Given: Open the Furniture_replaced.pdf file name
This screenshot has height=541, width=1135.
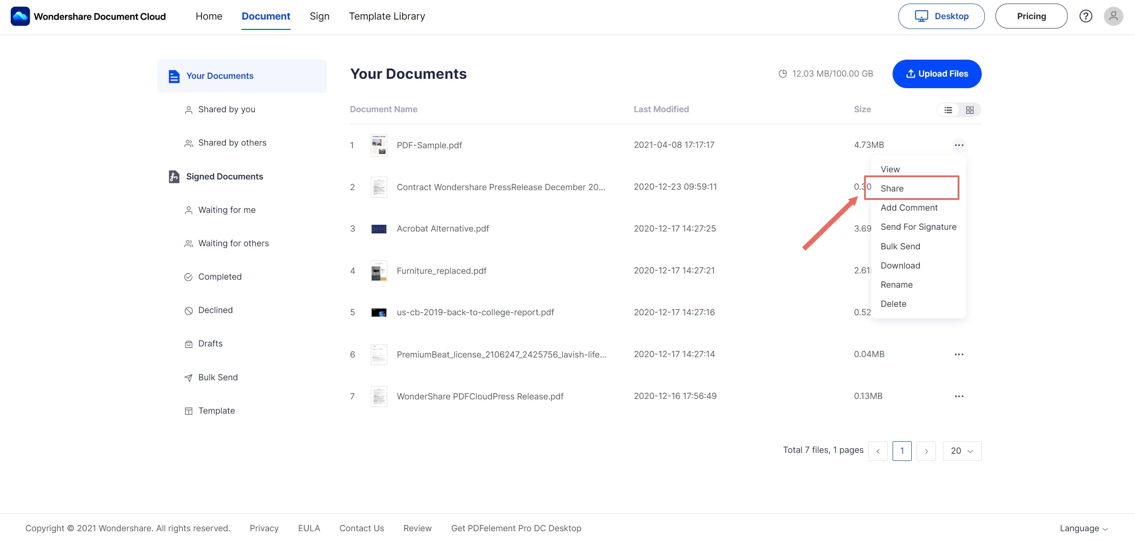Looking at the screenshot, I should pyautogui.click(x=441, y=271).
